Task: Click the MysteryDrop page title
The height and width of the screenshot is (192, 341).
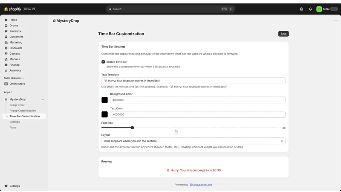Action: click(68, 20)
